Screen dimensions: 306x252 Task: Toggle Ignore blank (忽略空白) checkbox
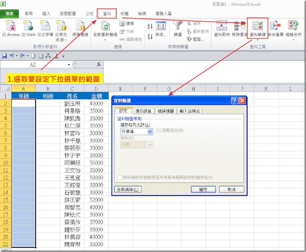pos(158,131)
